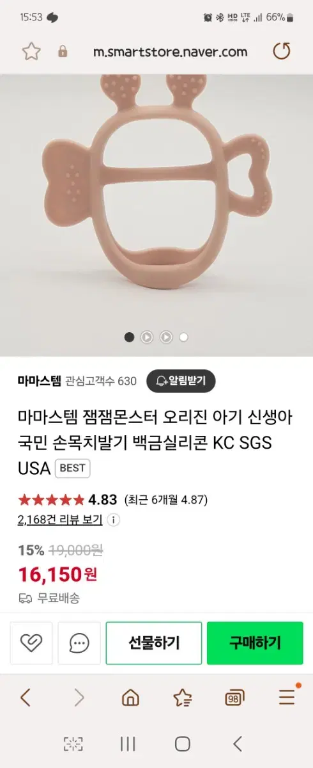Tap the 알림받기 notification button
Image resolution: width=313 pixels, height=768 pixels.
[x=181, y=381]
